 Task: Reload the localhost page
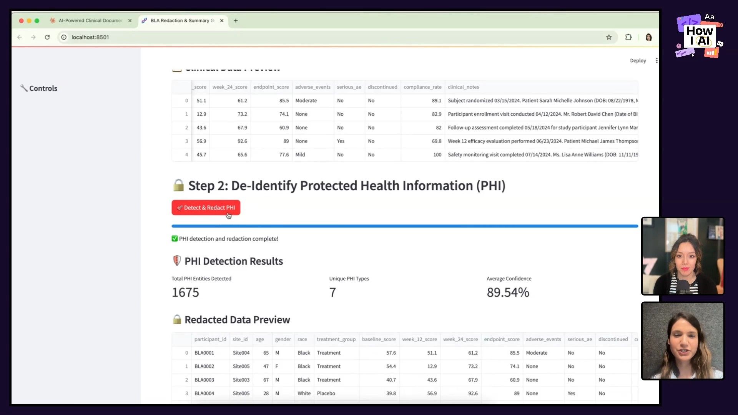pyautogui.click(x=47, y=37)
